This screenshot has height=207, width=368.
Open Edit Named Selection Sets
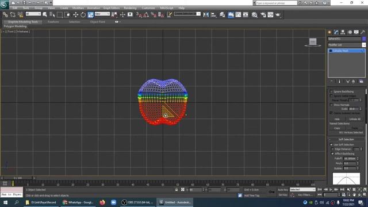[x=169, y=15]
